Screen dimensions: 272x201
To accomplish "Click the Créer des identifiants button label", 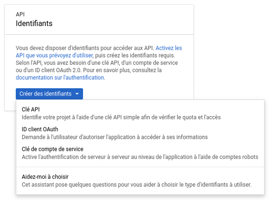I will pos(45,94).
